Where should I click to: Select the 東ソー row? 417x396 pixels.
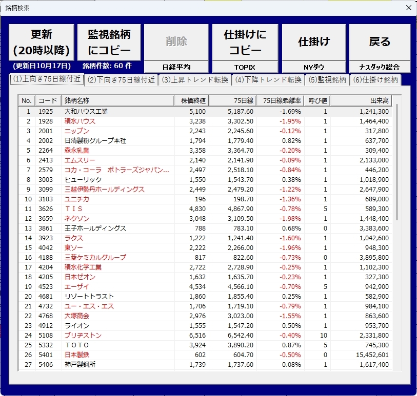pos(205,248)
